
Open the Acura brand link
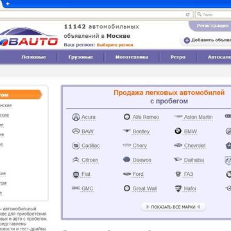[x=89, y=117]
